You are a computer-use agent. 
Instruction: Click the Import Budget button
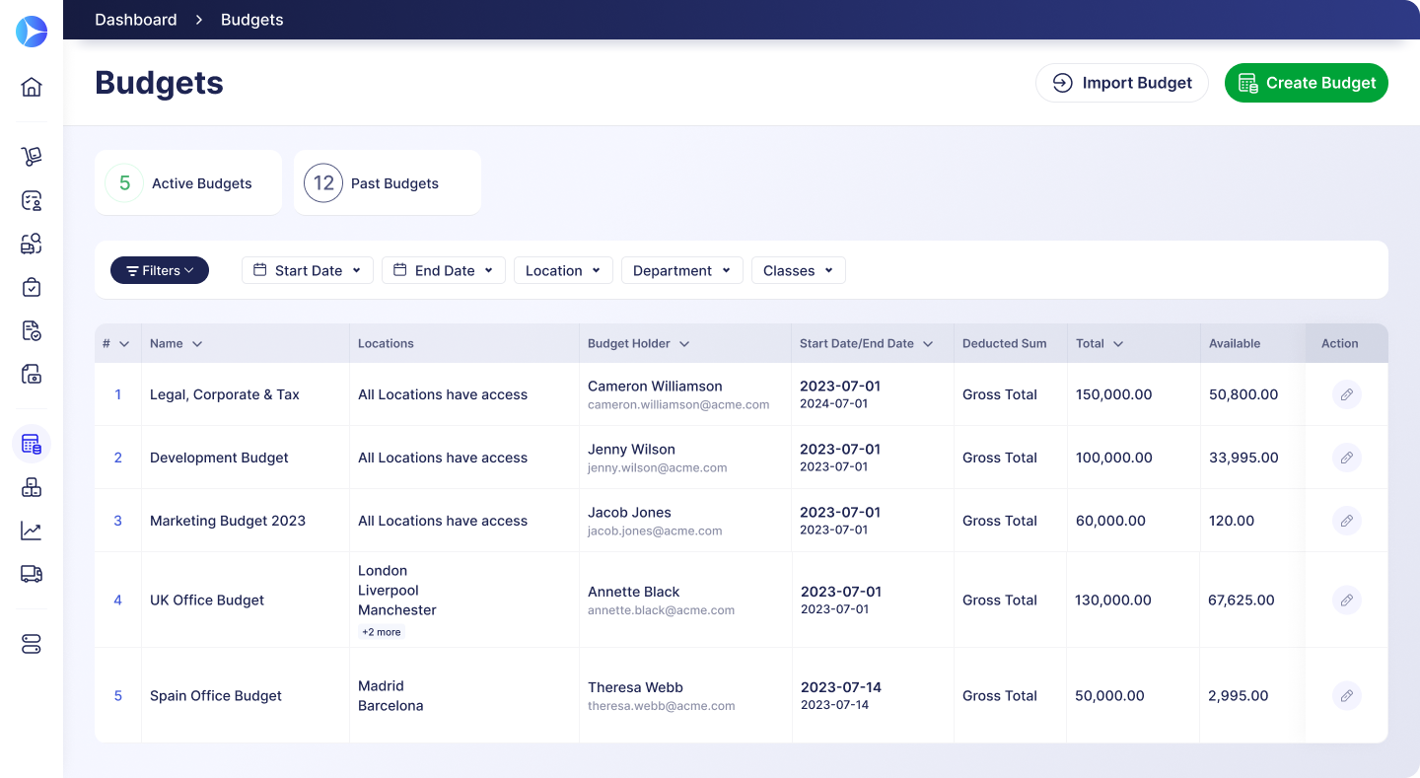pos(1121,83)
